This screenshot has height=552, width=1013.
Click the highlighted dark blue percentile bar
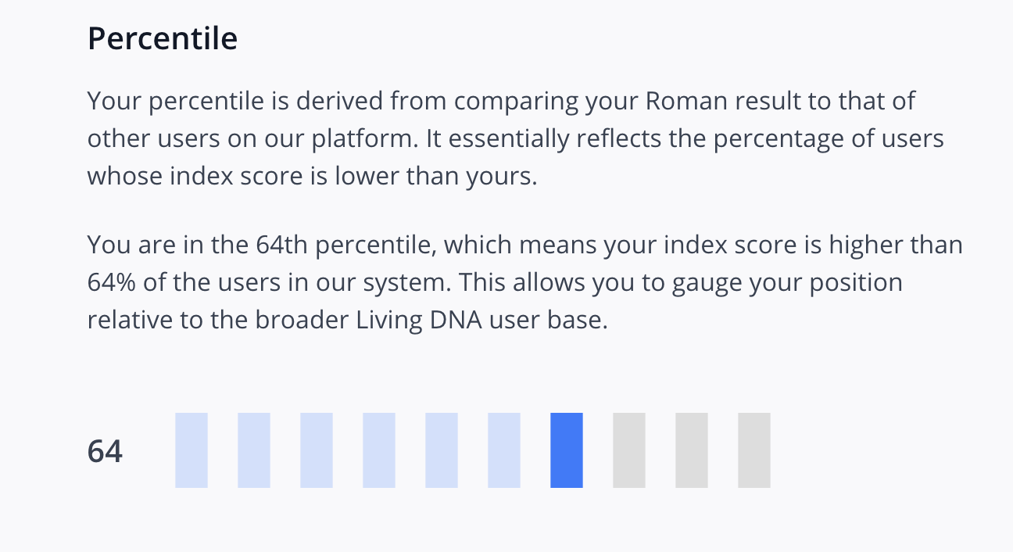(567, 450)
